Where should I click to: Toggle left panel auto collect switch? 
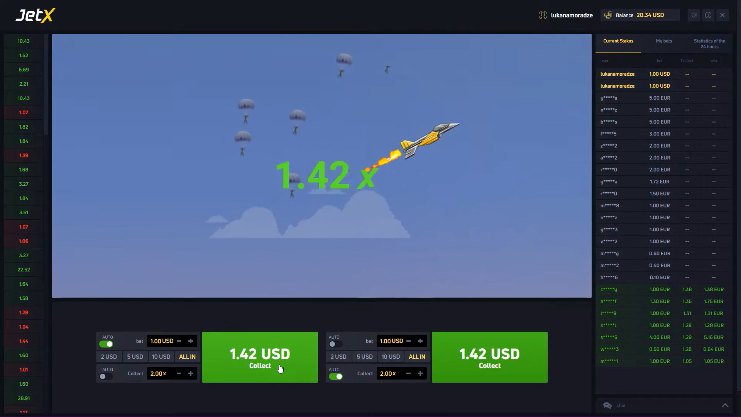106,376
